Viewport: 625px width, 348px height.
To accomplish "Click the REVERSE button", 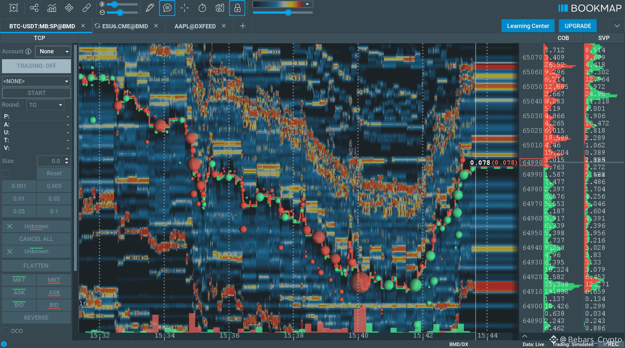I will (36, 318).
